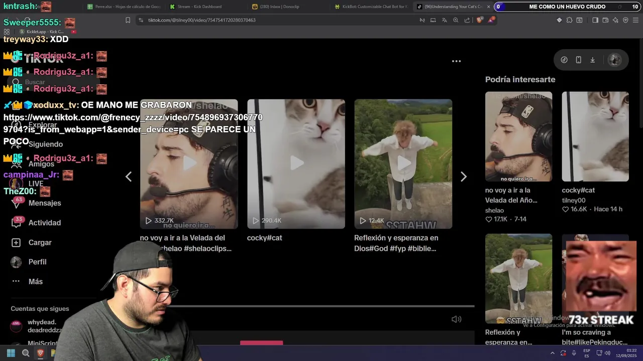
Task: Click the Brave Shields lion icon
Action: pyautogui.click(x=480, y=20)
